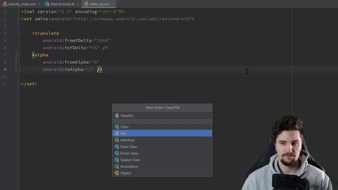Close the MainActivity.kt tab
This screenshot has height=190, width=338.
point(78,4)
